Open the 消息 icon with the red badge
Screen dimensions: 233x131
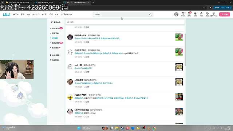(189, 15)
